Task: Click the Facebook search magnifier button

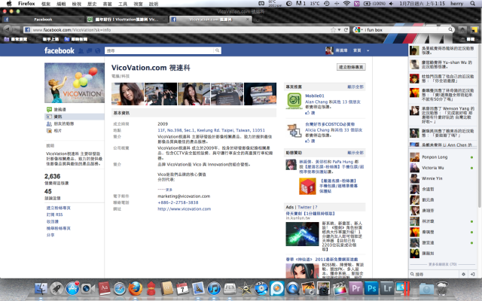Action: point(218,50)
